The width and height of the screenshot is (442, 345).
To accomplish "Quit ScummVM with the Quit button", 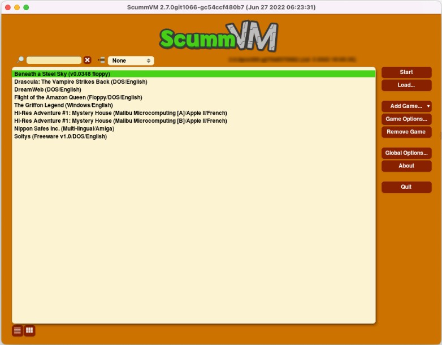I will [x=406, y=187].
